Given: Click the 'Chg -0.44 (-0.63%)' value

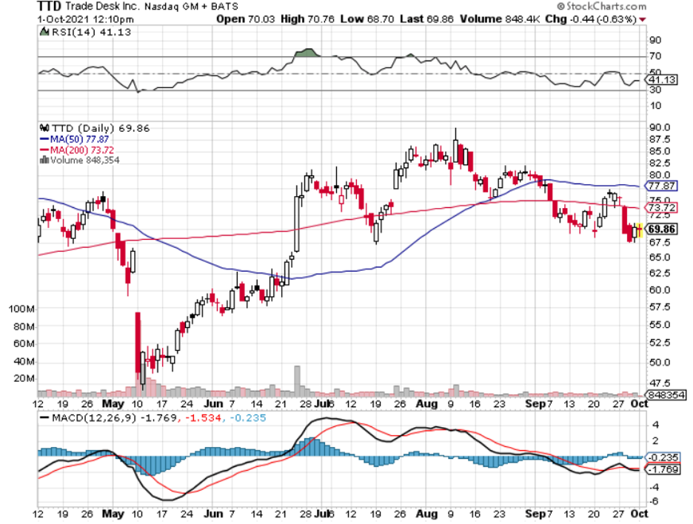Looking at the screenshot, I should [591, 19].
